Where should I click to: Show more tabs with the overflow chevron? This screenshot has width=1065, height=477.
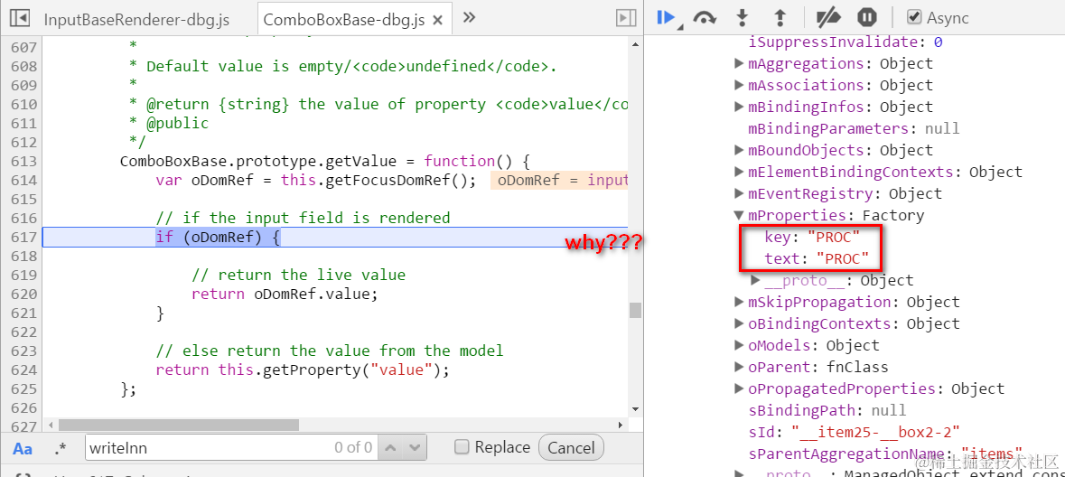click(469, 18)
